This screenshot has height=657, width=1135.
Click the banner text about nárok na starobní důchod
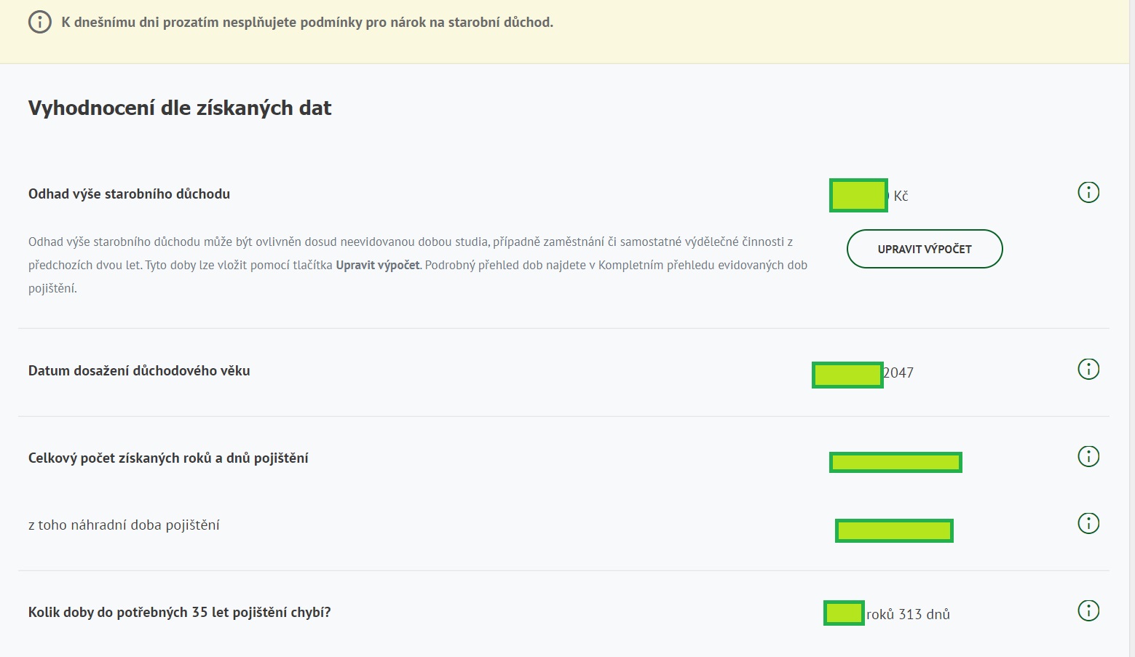pos(307,23)
